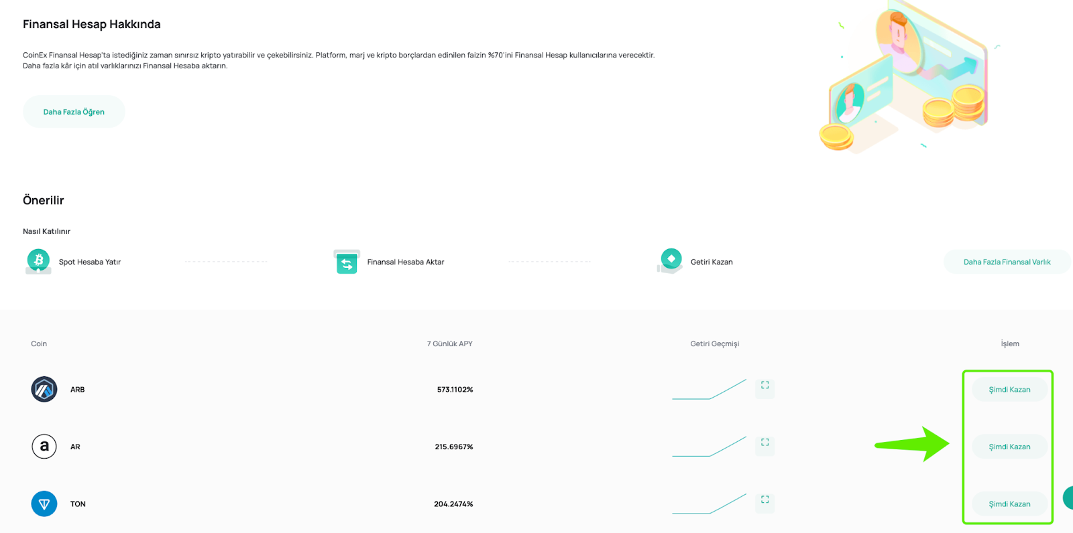
Task: Click the Finansal Hesap Hakkında heading
Action: pos(92,24)
